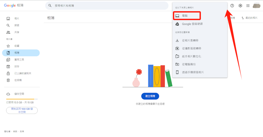Choose 電腦 in the upload menu

tap(187, 16)
